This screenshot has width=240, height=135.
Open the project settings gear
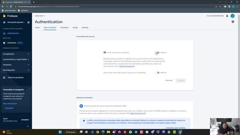coord(28,22)
